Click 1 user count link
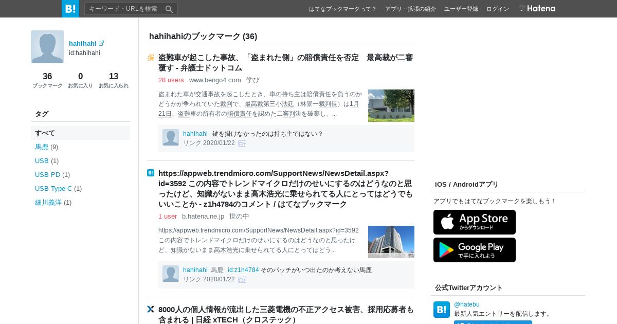 tap(168, 216)
